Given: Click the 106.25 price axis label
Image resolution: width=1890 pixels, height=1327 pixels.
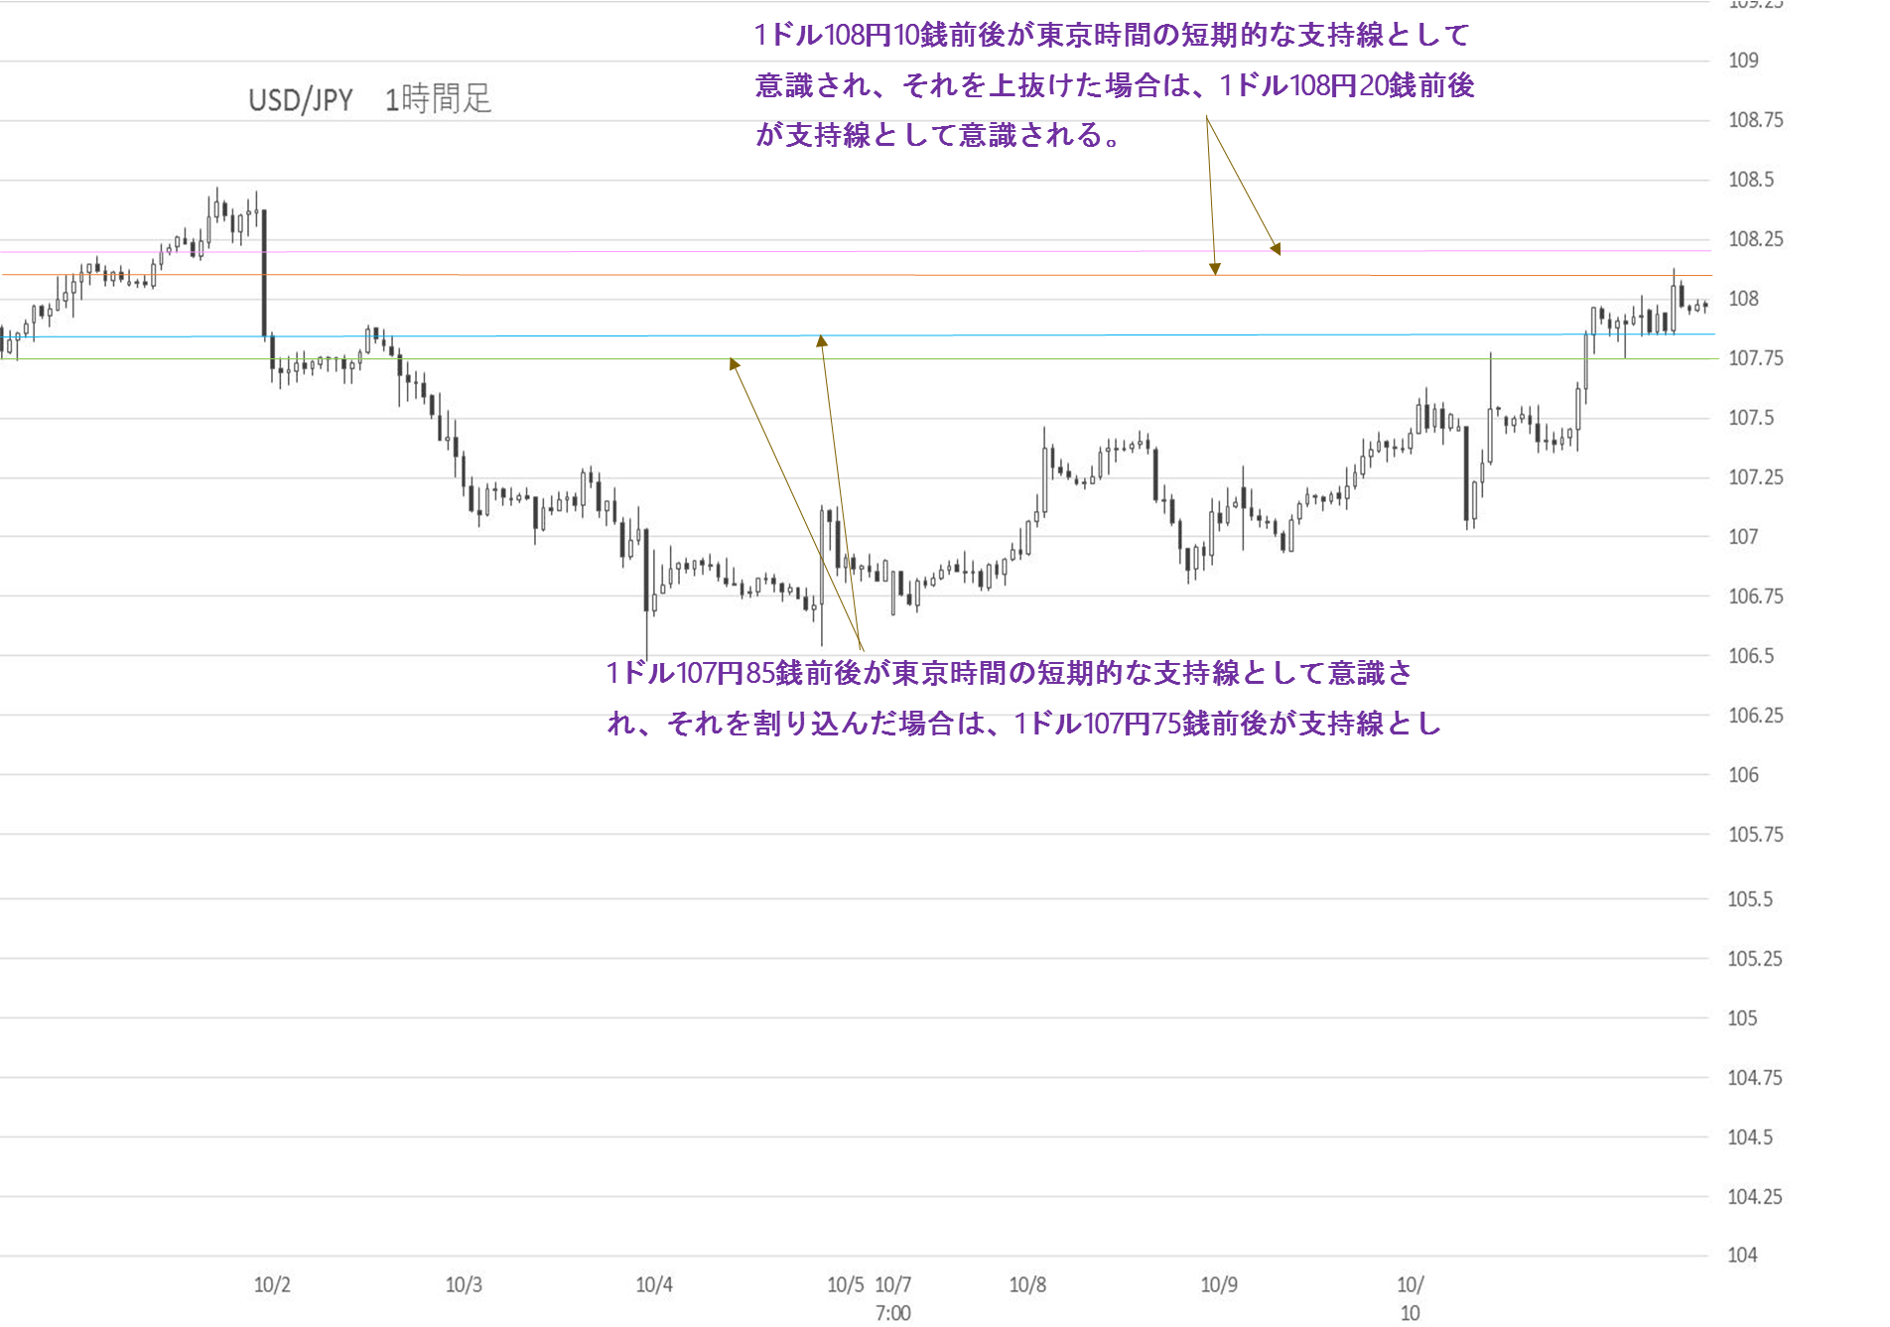Looking at the screenshot, I should (1755, 716).
